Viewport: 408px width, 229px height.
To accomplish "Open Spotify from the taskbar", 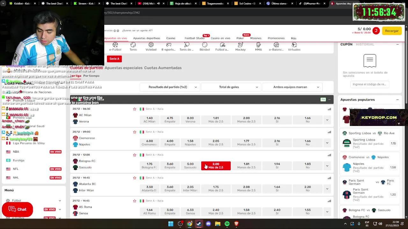I will 227,224.
